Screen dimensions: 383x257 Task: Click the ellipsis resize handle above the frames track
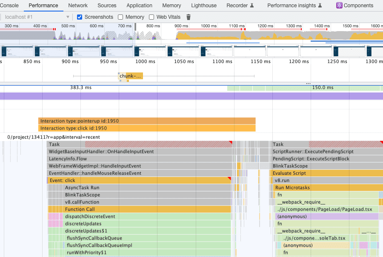tap(309, 84)
